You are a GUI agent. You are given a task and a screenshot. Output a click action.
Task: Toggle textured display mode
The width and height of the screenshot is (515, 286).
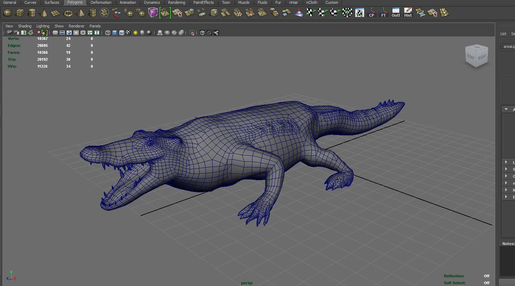[128, 33]
